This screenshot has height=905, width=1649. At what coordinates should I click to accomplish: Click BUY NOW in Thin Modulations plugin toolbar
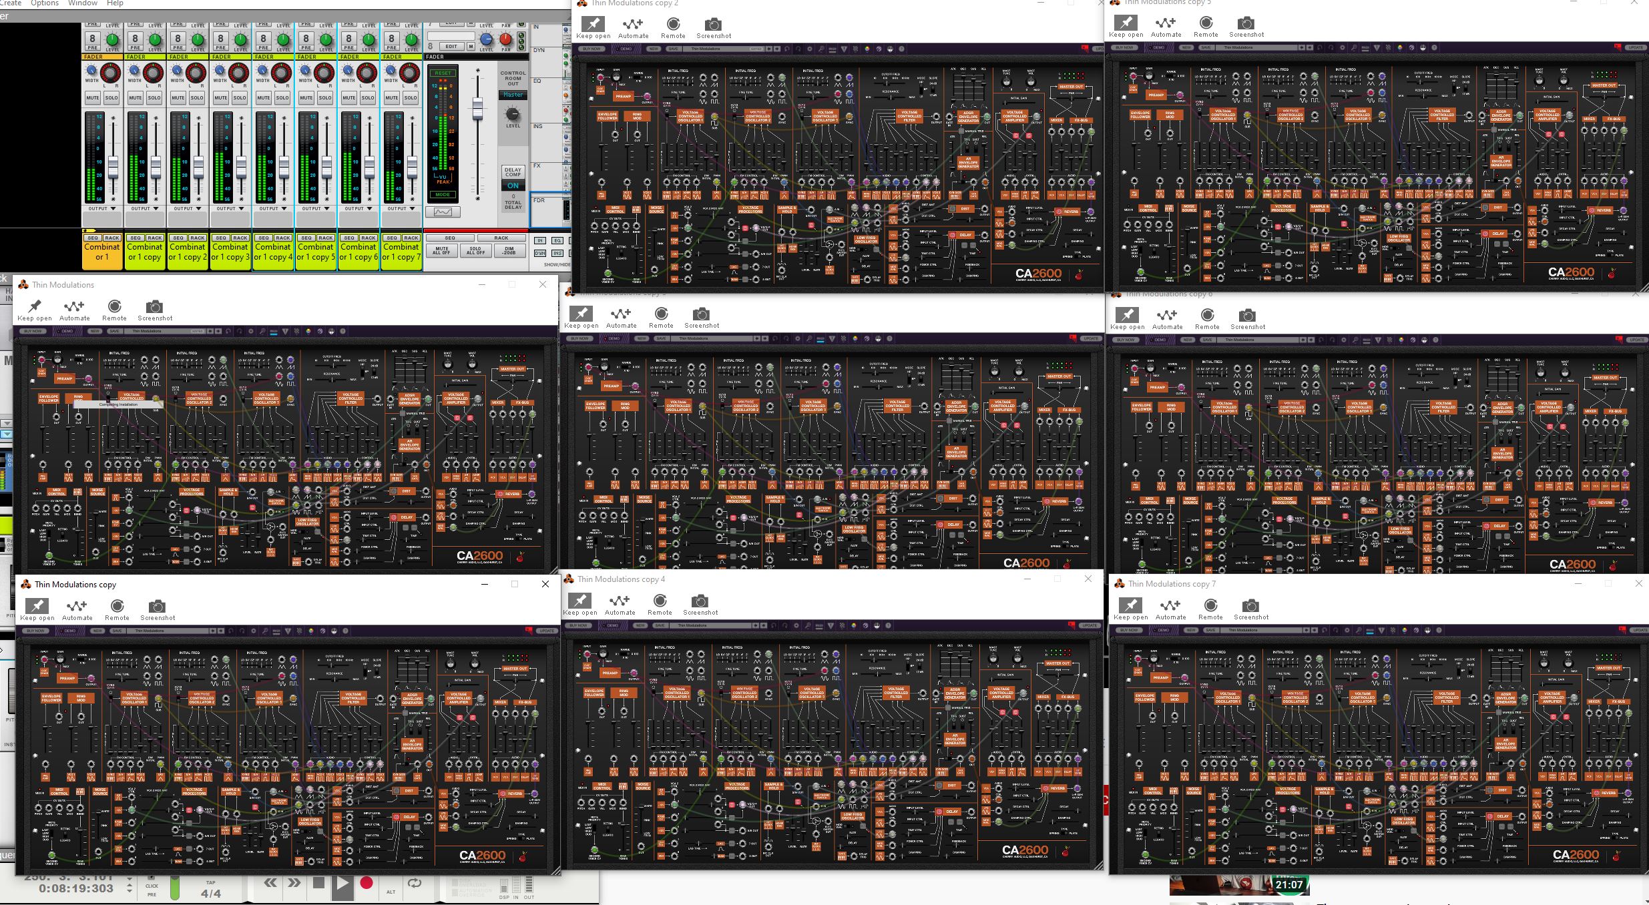tap(33, 331)
